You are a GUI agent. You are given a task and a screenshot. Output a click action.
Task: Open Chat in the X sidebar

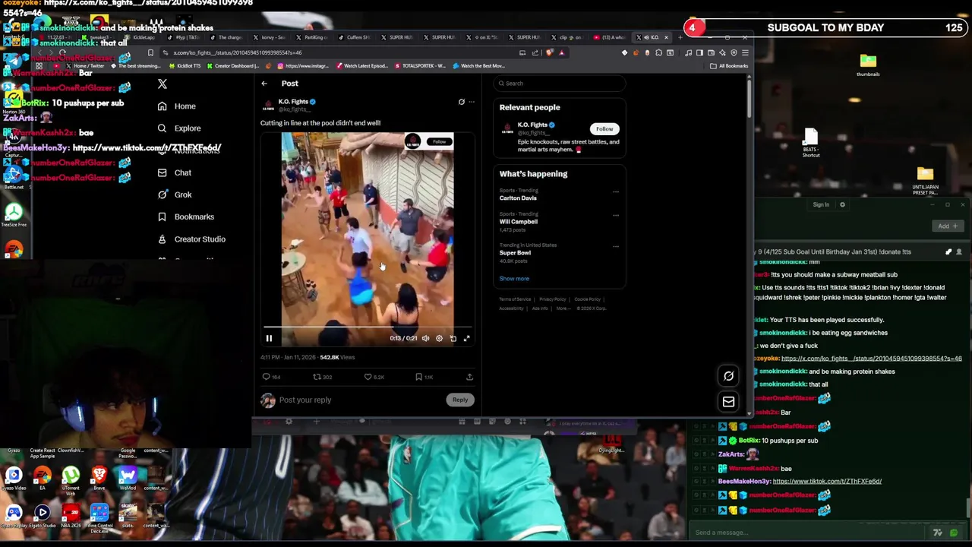pos(175,172)
